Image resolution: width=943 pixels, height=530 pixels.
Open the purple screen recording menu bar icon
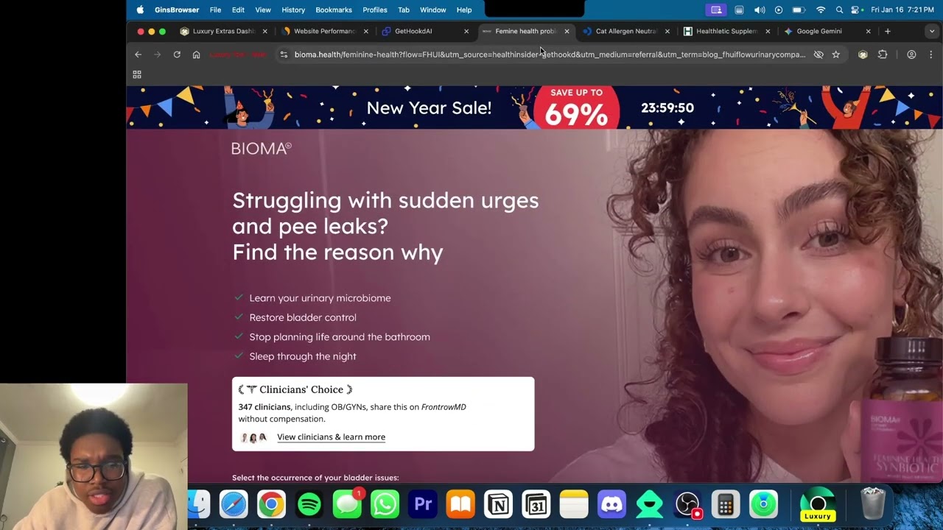(x=715, y=10)
